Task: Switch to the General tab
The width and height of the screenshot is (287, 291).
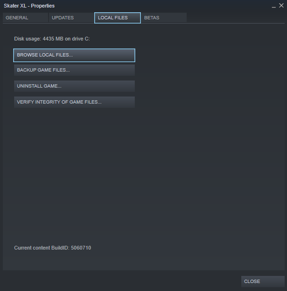Action: point(25,18)
